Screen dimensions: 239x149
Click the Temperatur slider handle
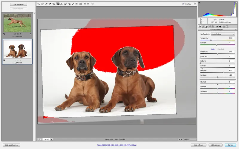[211, 40]
